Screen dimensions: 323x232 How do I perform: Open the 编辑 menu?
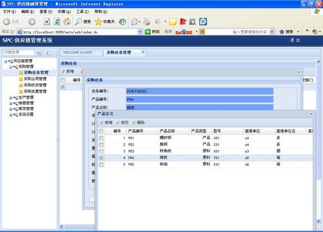click(28, 12)
